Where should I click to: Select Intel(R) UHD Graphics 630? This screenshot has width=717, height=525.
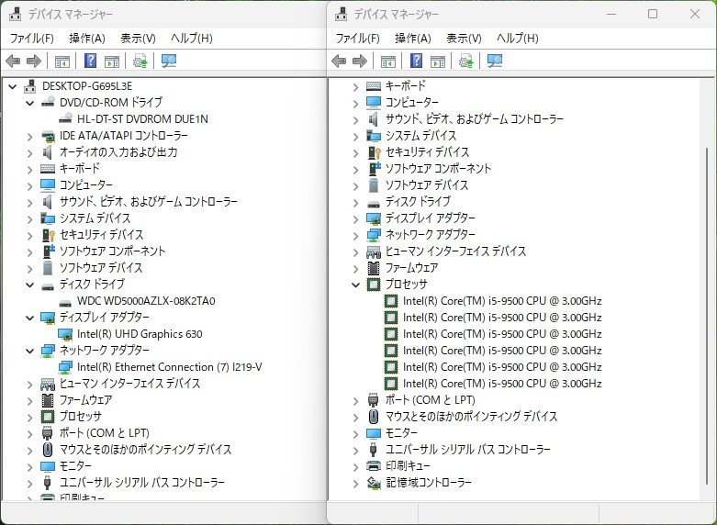click(x=140, y=334)
